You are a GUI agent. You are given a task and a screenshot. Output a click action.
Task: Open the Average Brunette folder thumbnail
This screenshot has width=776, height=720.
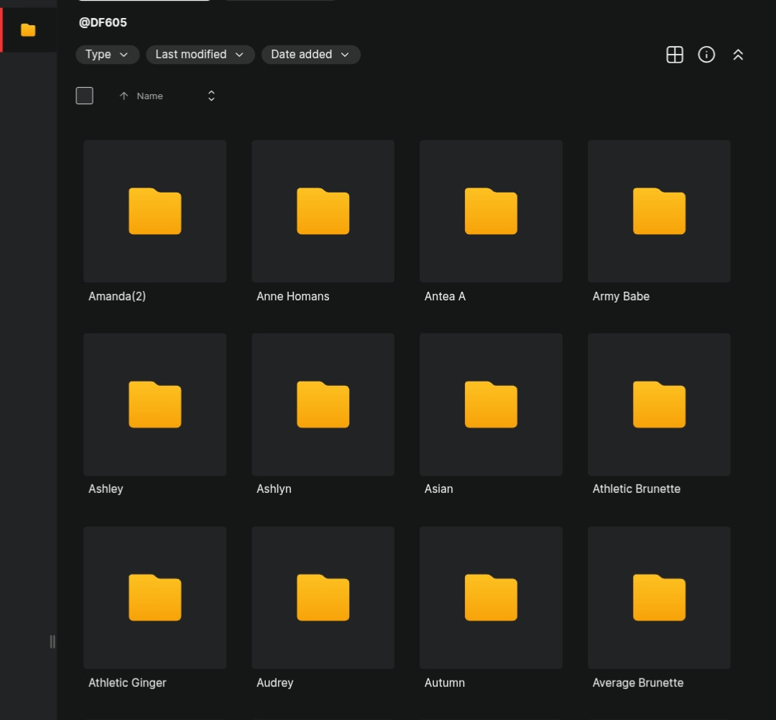[659, 598]
